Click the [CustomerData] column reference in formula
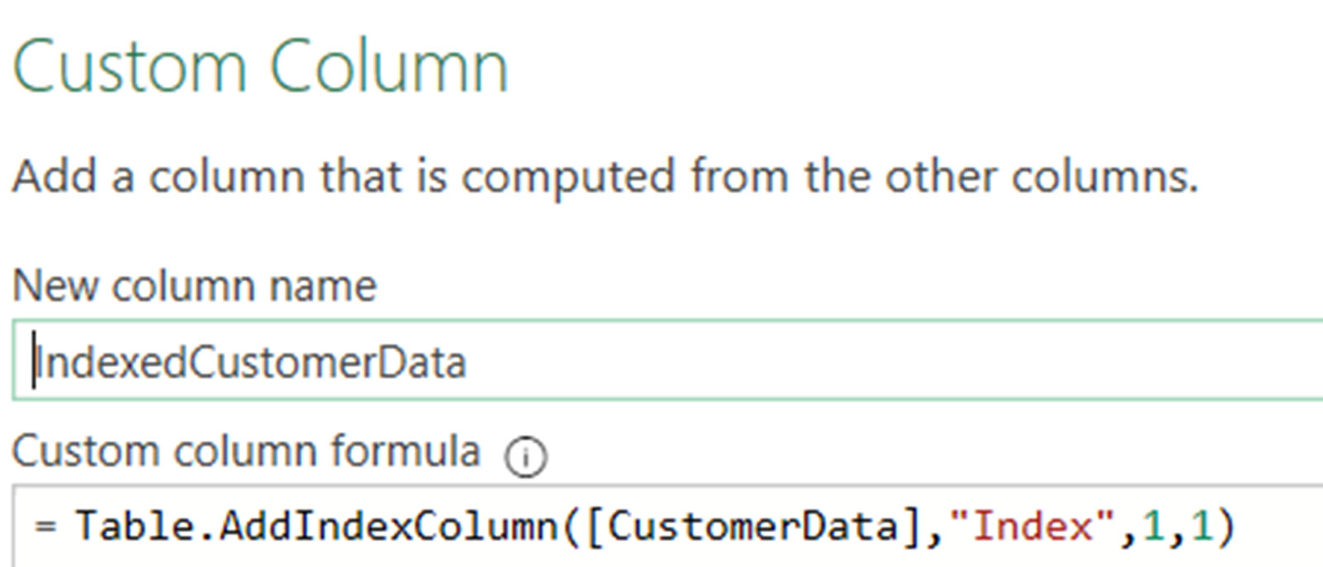 (x=752, y=527)
